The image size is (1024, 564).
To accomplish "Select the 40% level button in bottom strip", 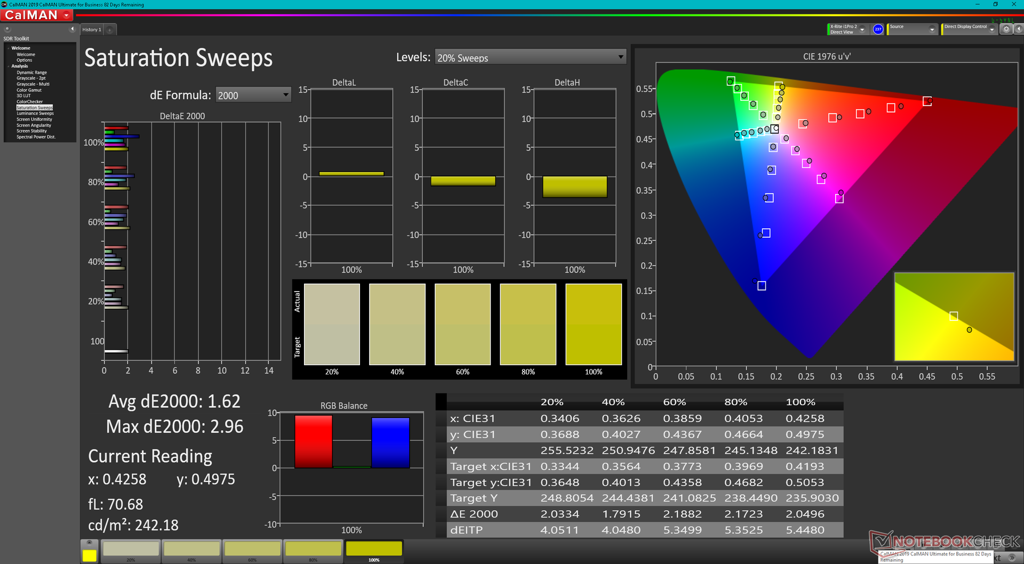I will (191, 551).
